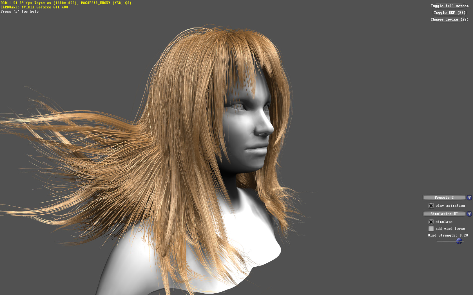
Task: Click the Wind Strength slider handle
Action: (x=459, y=241)
